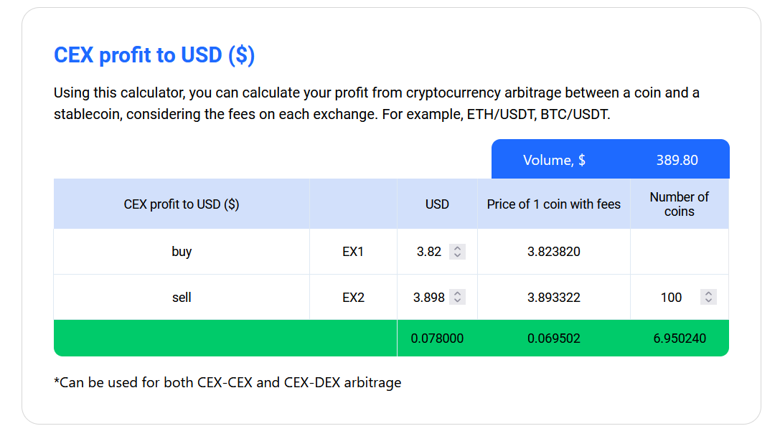Image resolution: width=780 pixels, height=431 pixels.
Task: Click the USD difference result 0.078000
Action: coord(437,338)
